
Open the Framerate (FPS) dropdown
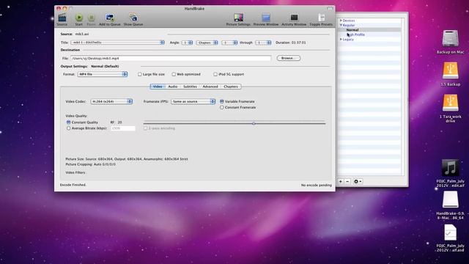[193, 101]
